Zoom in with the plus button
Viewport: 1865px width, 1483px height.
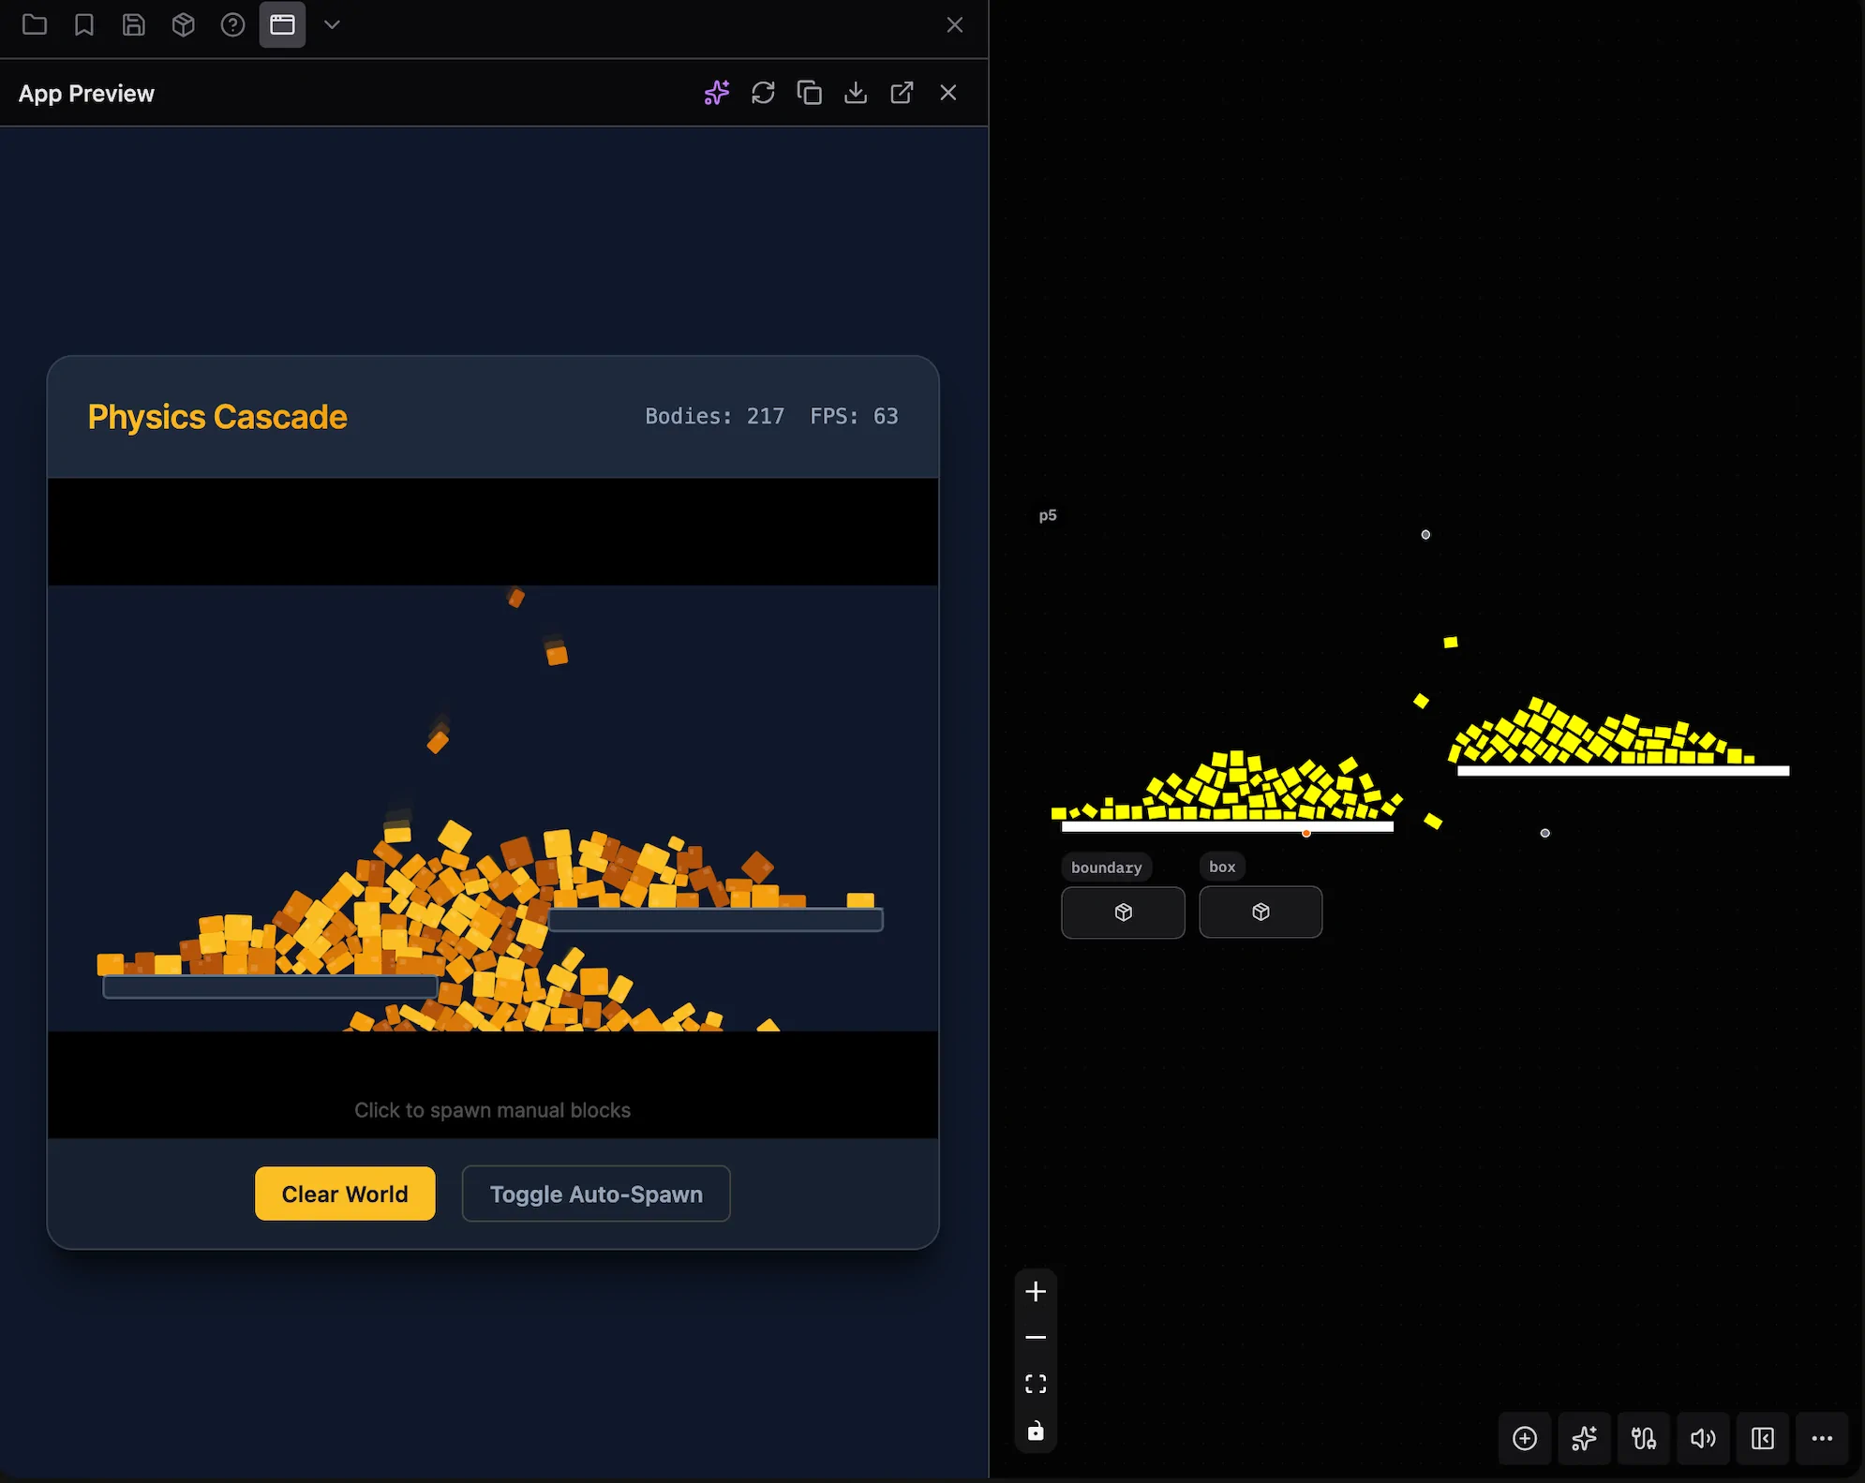tap(1036, 1292)
